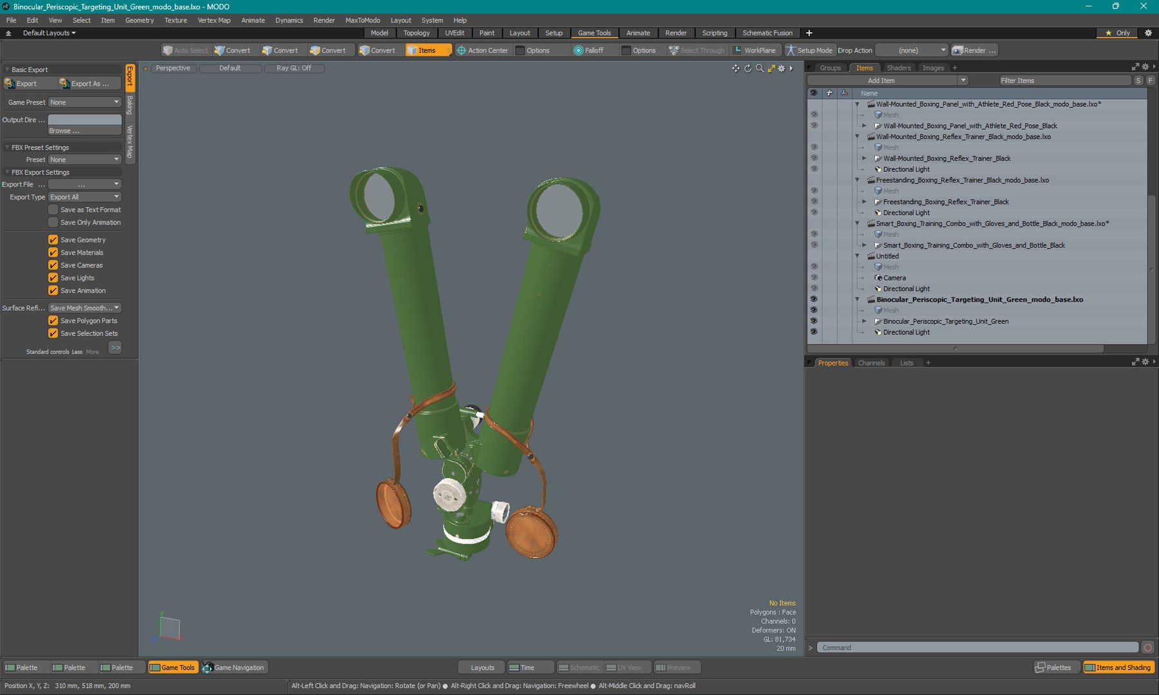Expand Binocular_Periscopic_Targeting_Unit_Green tree item
Image resolution: width=1159 pixels, height=695 pixels.
click(x=864, y=321)
